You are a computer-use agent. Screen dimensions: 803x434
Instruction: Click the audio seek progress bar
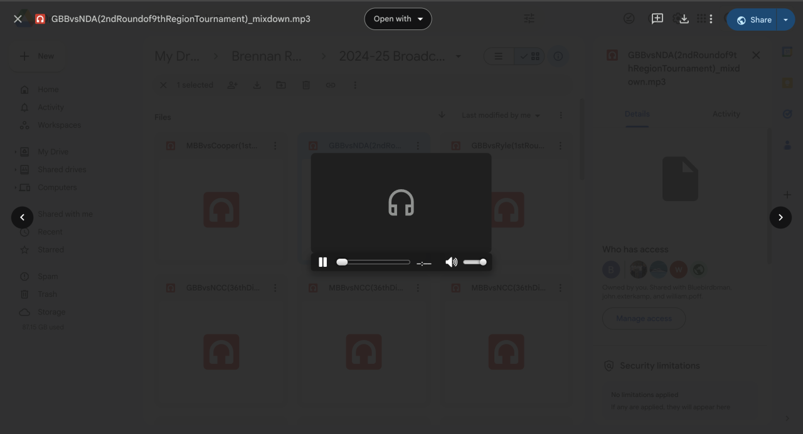tap(373, 262)
